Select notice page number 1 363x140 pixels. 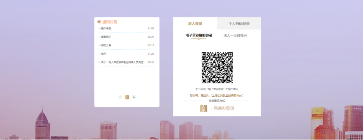pyautogui.click(x=127, y=97)
